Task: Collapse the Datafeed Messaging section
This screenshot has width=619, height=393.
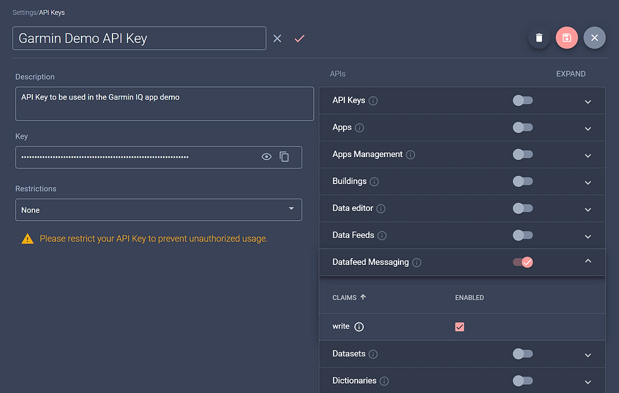Action: click(588, 261)
